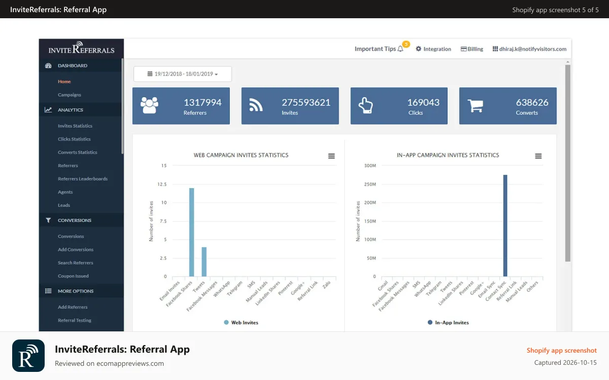Open Important Tips bell notifications
This screenshot has width=609, height=380.
[400, 49]
